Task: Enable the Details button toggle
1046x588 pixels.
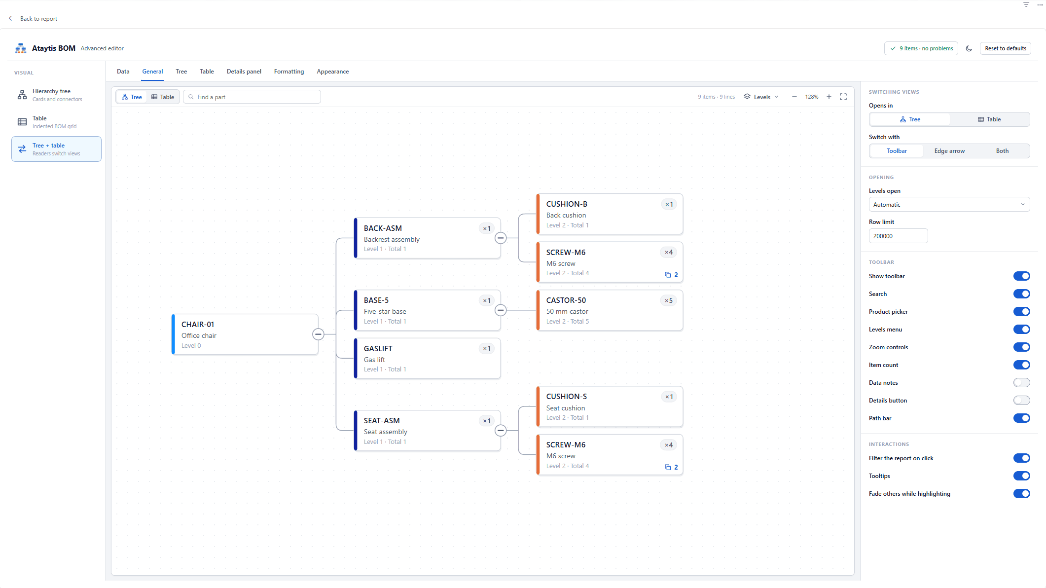Action: (1022, 401)
